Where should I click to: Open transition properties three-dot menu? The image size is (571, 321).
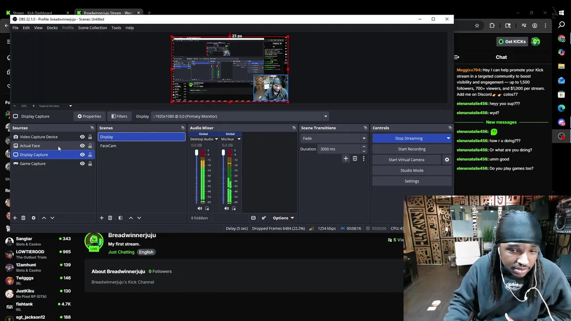[364, 158]
